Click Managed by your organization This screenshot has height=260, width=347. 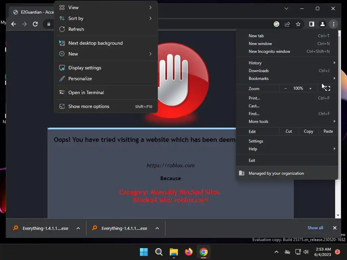click(287, 173)
